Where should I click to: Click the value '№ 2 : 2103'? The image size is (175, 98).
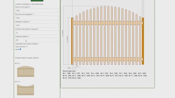tap(76, 73)
